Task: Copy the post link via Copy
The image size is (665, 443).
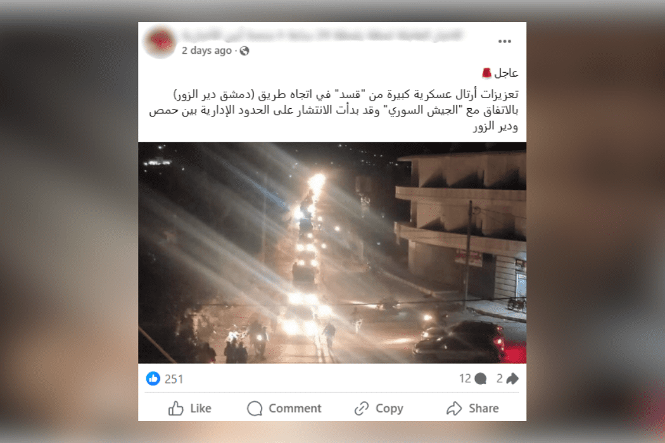Action: (379, 408)
